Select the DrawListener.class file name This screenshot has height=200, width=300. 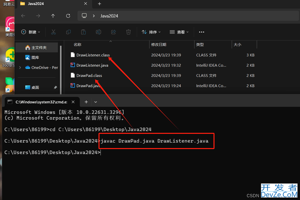point(93,55)
